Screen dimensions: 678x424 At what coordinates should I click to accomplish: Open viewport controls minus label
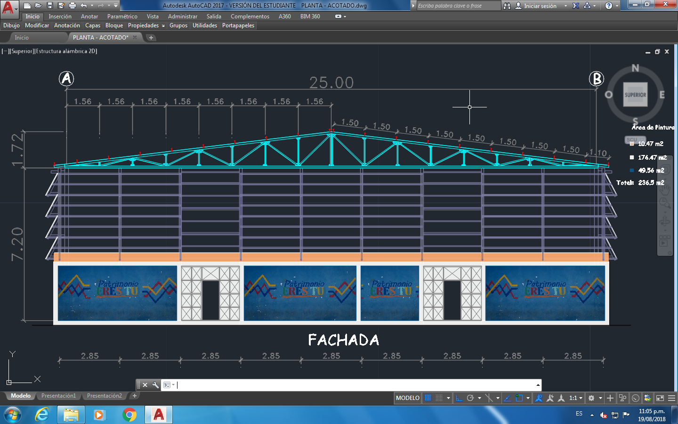pyautogui.click(x=5, y=51)
